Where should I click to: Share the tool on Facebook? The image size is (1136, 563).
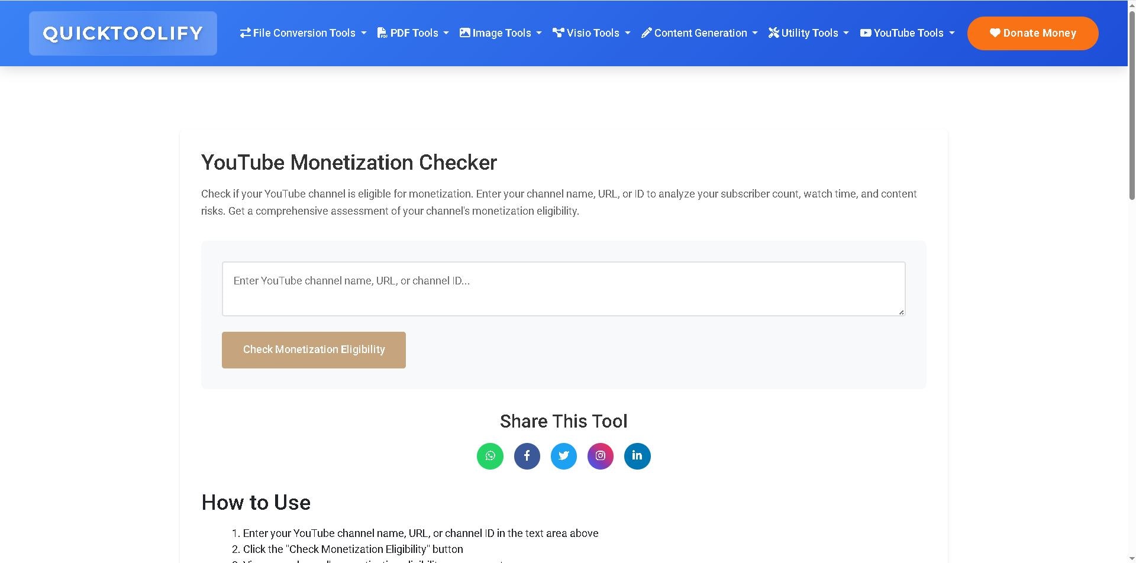[527, 456]
